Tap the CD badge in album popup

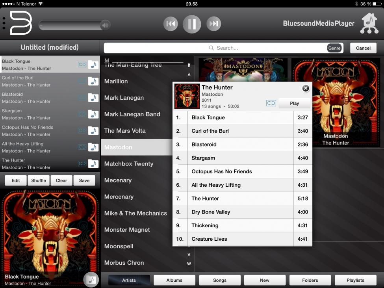pyautogui.click(x=271, y=103)
